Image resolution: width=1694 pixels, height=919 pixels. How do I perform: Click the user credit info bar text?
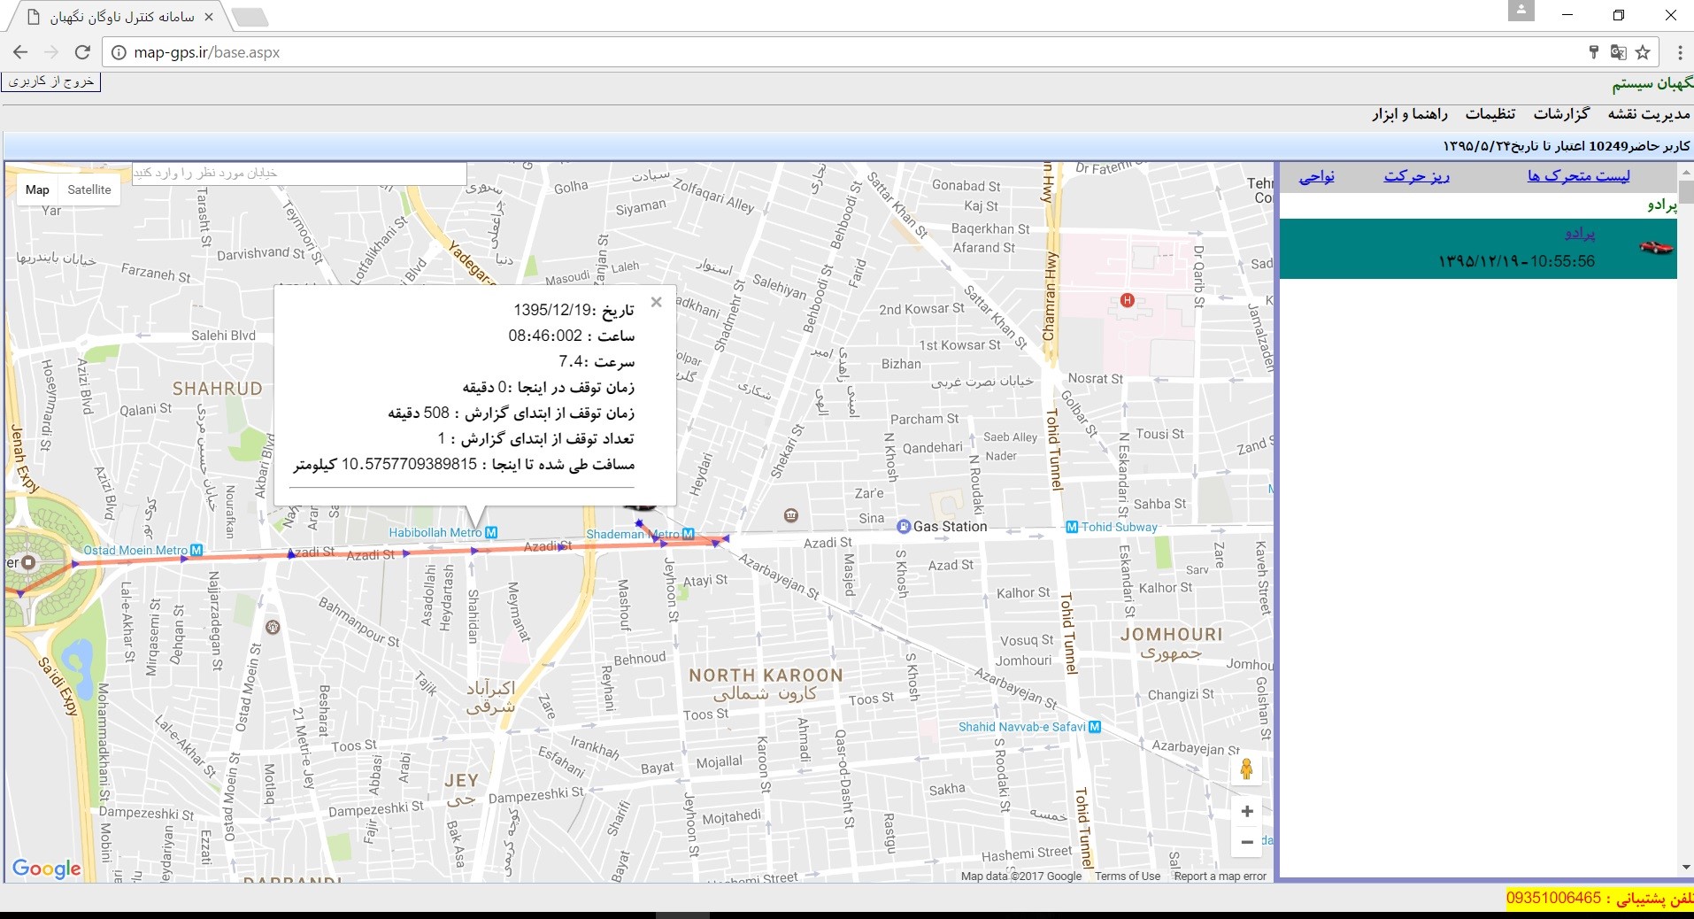[x=1566, y=146]
